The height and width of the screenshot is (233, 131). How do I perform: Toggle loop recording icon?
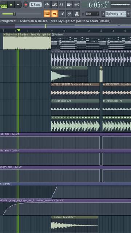77,5
